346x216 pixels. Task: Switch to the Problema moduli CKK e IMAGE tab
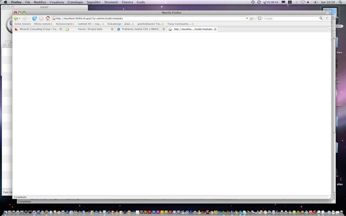pos(141,29)
